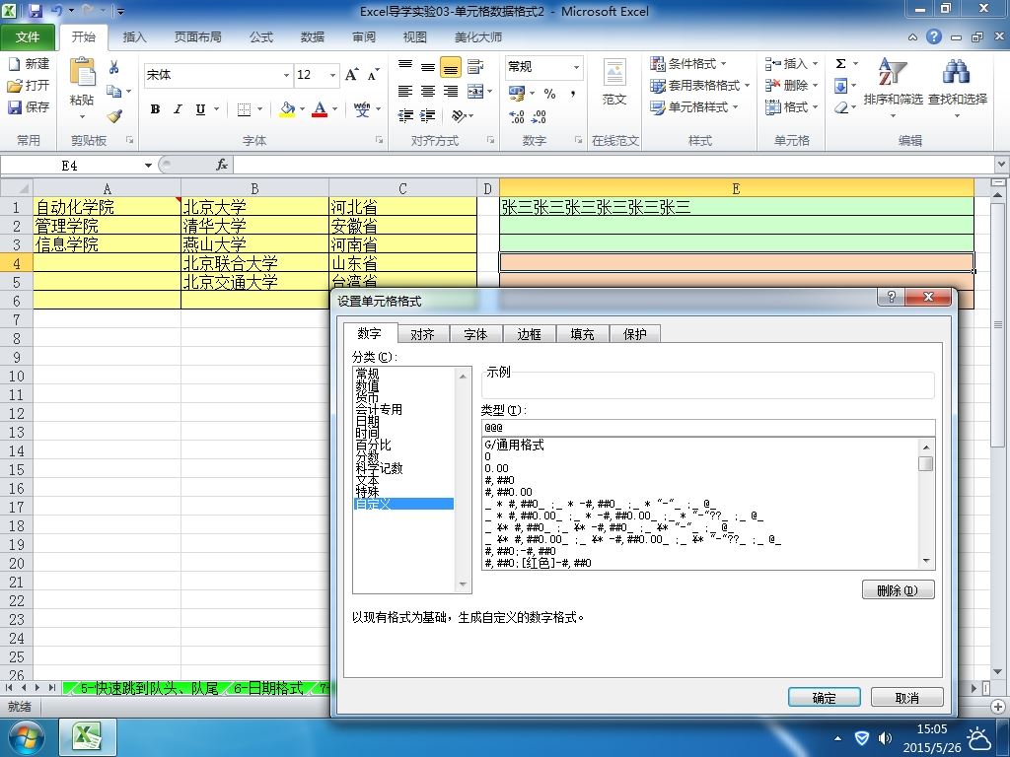
Task: Toggle top vertical alignment
Action: [405, 66]
